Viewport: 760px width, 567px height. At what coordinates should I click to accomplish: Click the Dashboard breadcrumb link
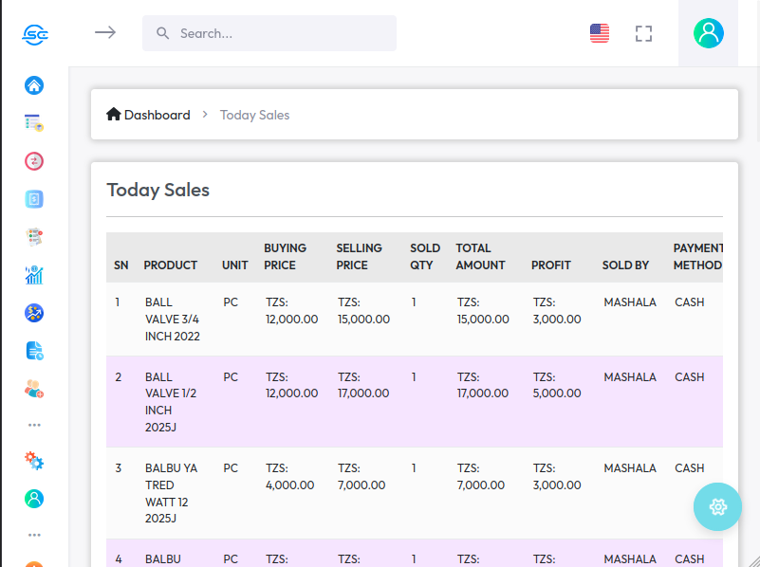(149, 115)
